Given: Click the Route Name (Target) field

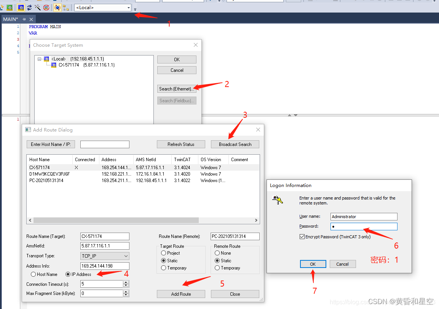Looking at the screenshot, I should pyautogui.click(x=105, y=236).
